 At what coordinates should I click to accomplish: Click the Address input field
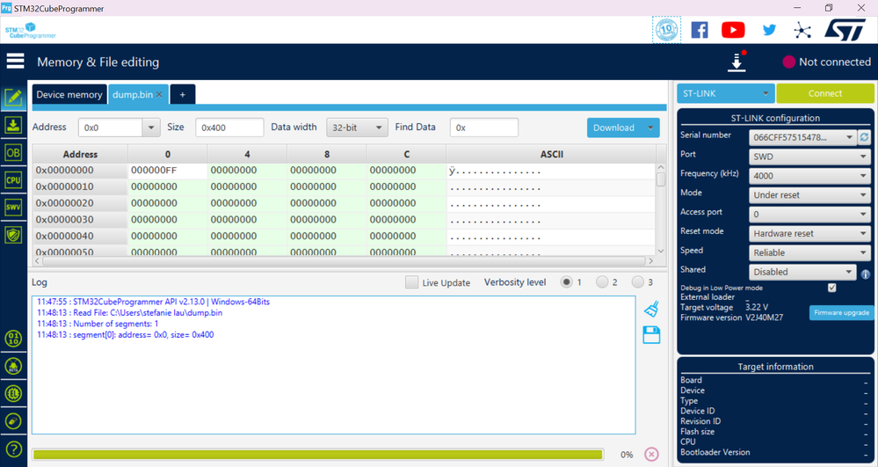point(111,128)
